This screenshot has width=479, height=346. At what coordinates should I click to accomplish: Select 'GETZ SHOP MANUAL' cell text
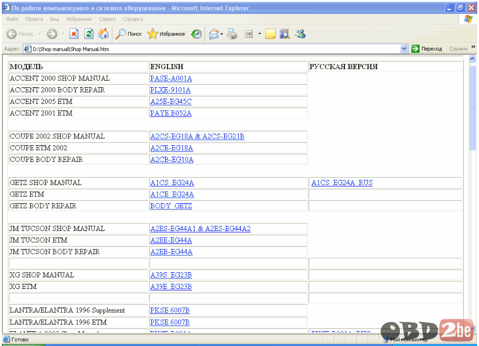(x=46, y=183)
